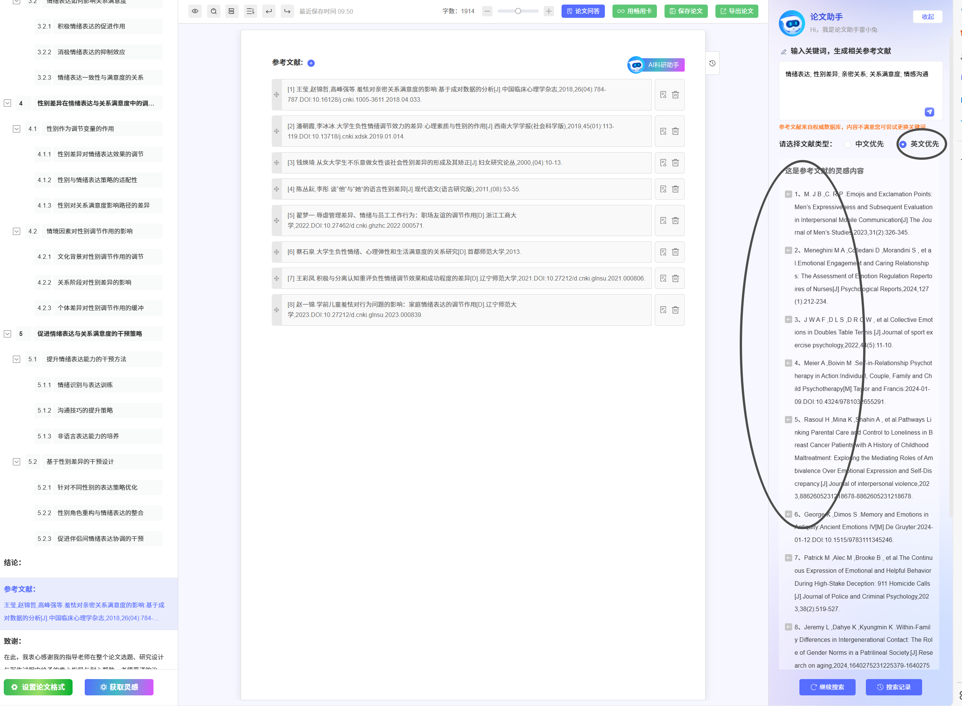The width and height of the screenshot is (962, 706).
Task: Click the blue plus icon beside 参考文献
Action: (311, 63)
